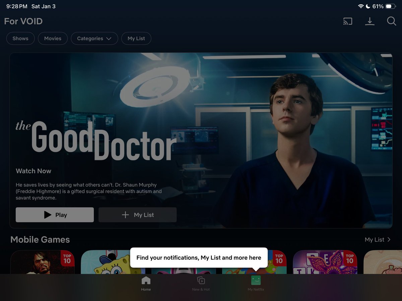Viewport: 402px width, 301px height.
Task: Add The Good Doctor to My List
Action: point(137,215)
